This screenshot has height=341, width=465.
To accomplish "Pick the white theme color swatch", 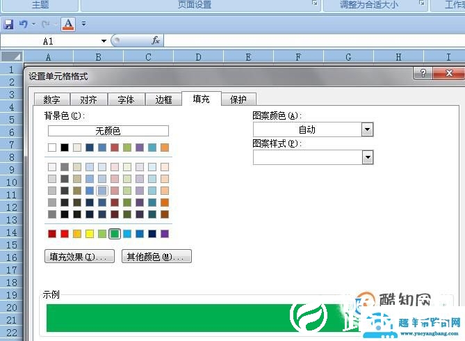I will tap(52, 148).
